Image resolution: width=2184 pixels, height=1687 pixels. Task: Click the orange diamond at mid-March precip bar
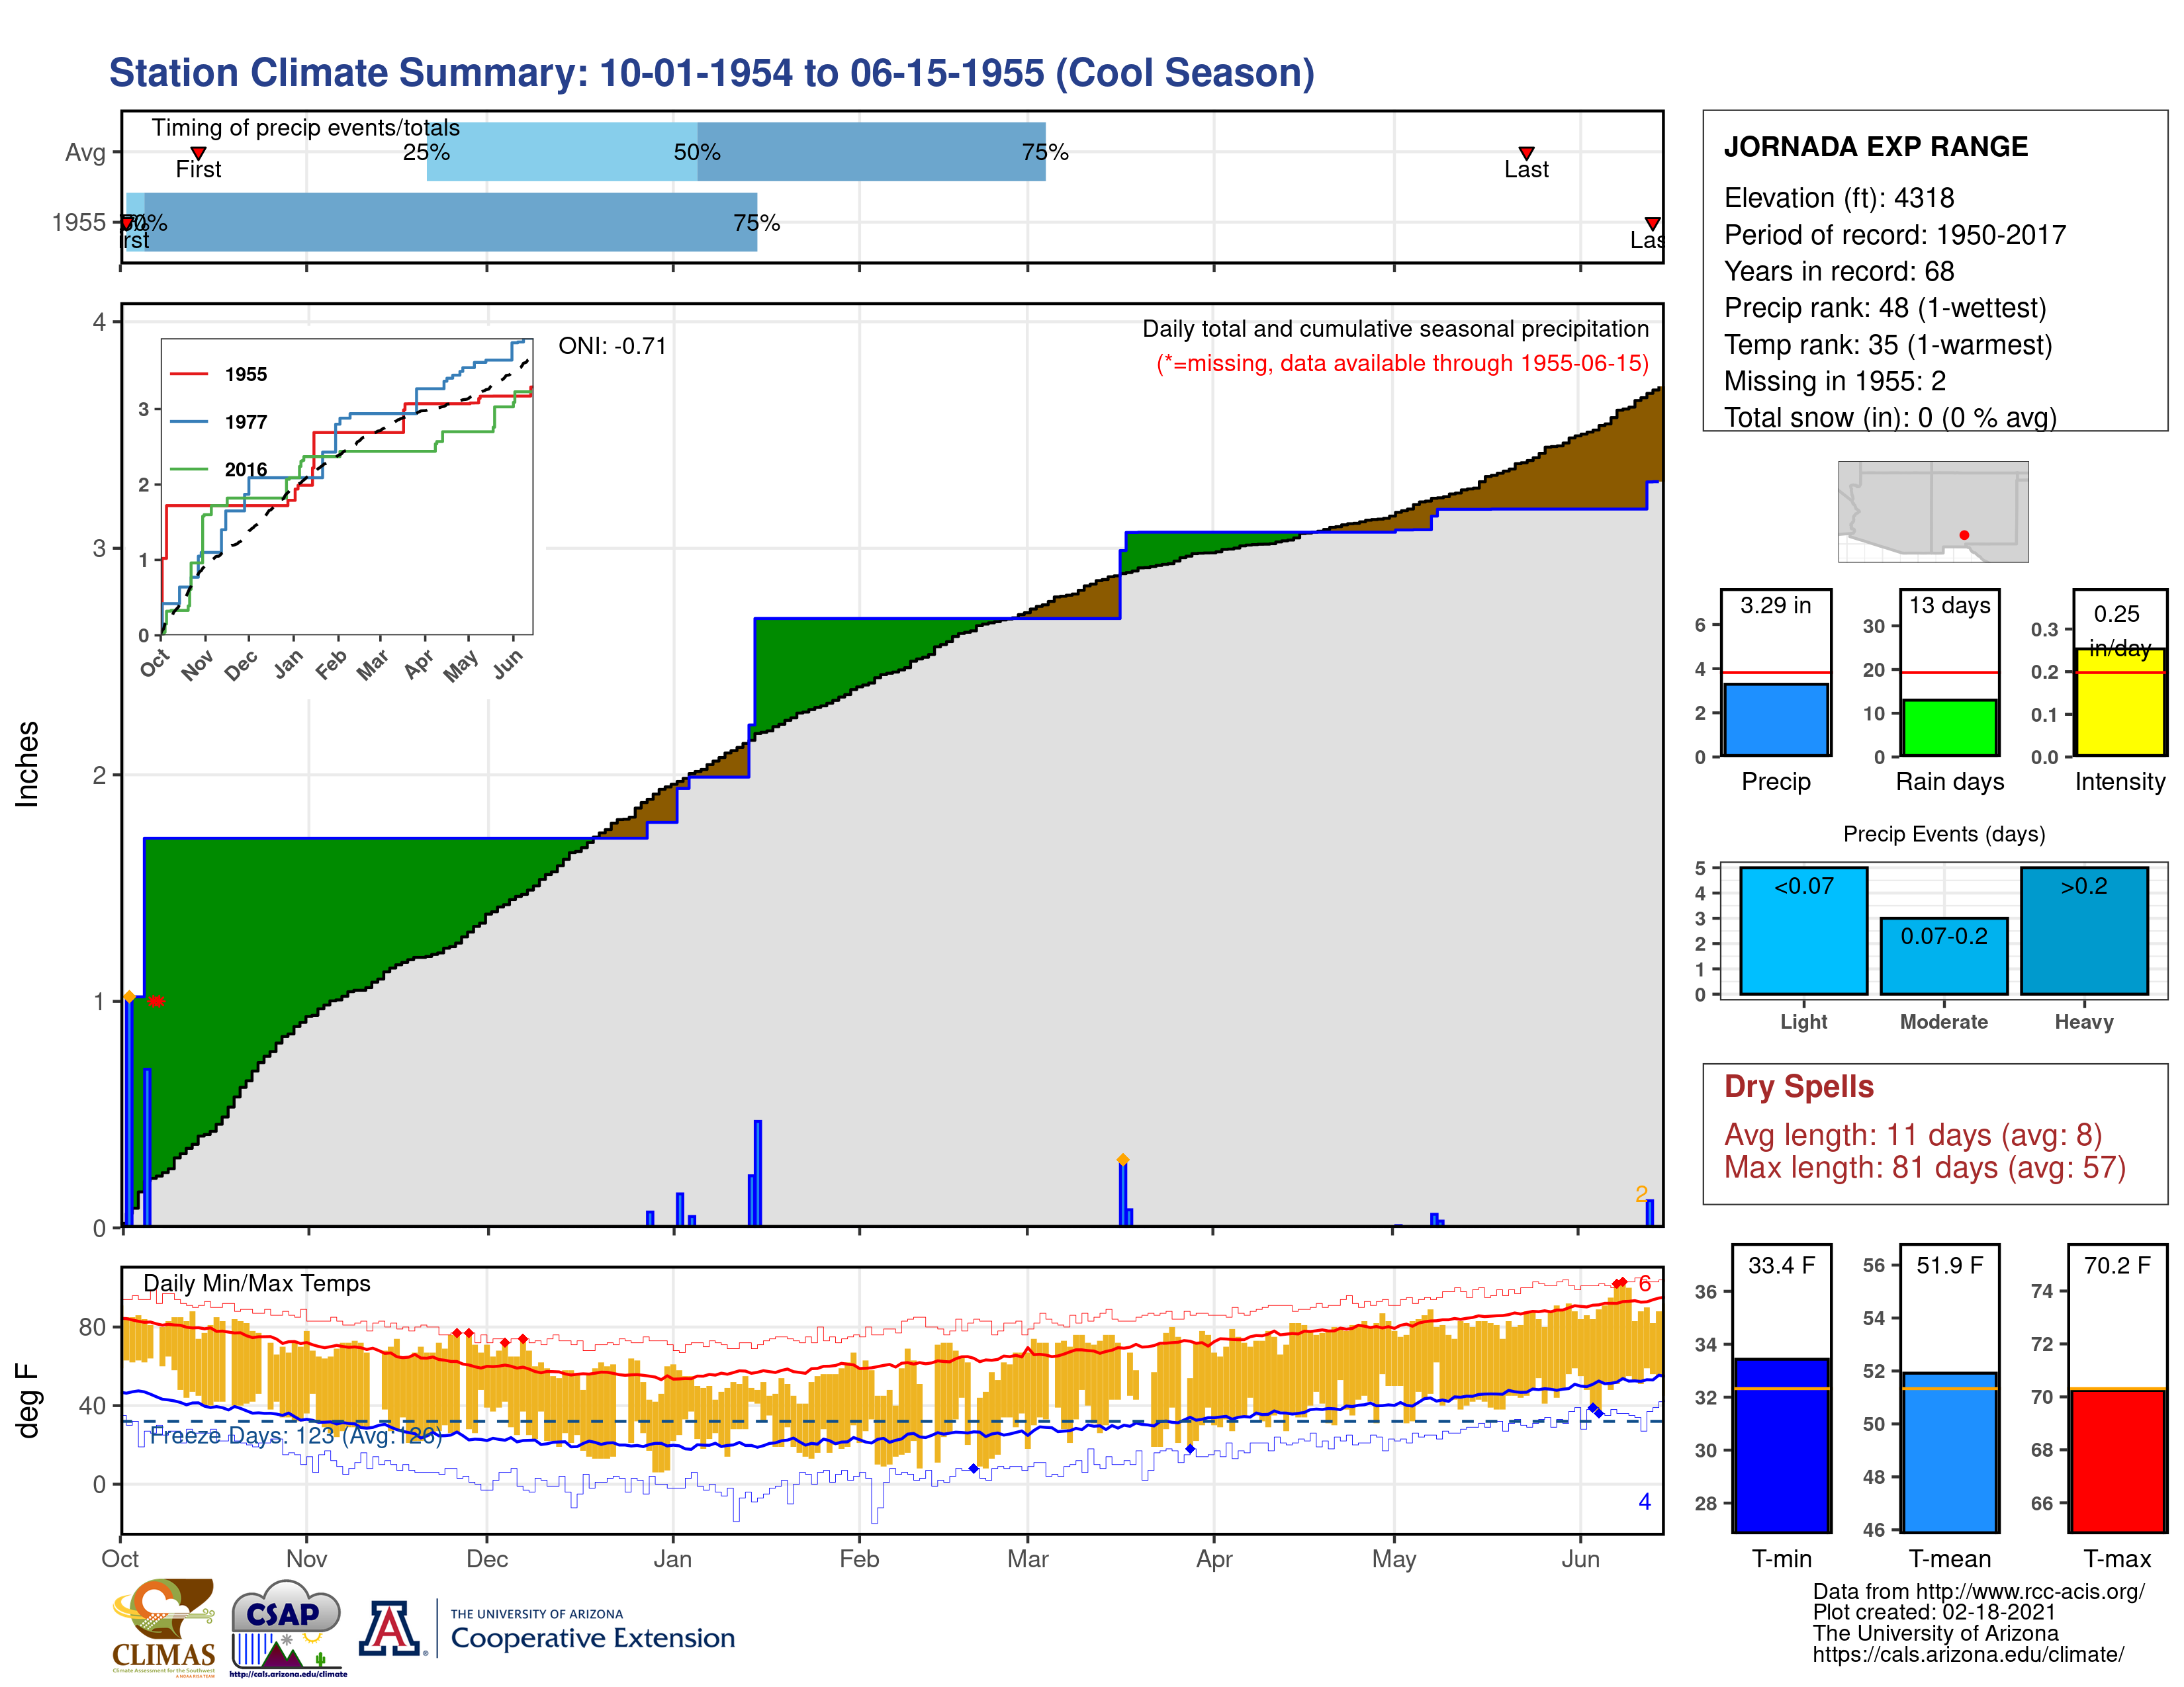[x=1122, y=1159]
